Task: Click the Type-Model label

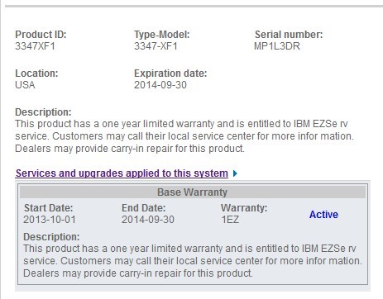Action: coord(162,35)
